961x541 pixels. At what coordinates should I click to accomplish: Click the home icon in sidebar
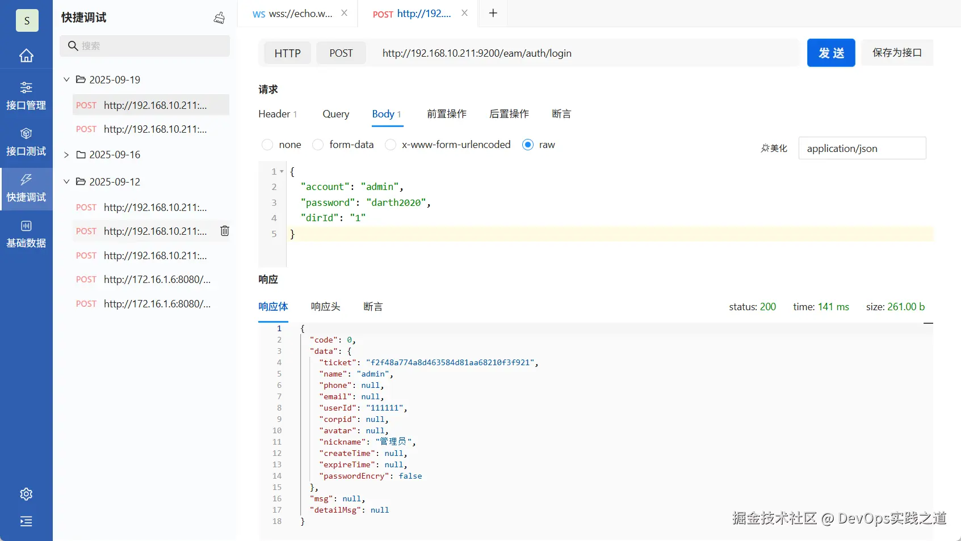point(26,56)
